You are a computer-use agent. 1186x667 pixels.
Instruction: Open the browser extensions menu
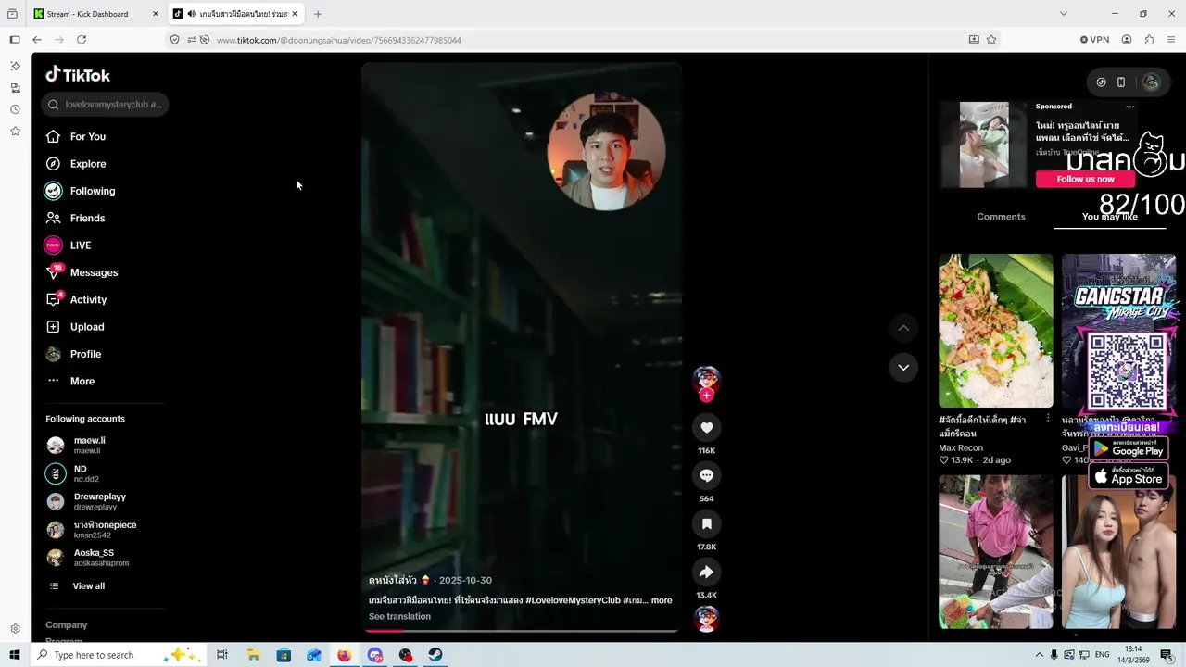(x=1149, y=40)
